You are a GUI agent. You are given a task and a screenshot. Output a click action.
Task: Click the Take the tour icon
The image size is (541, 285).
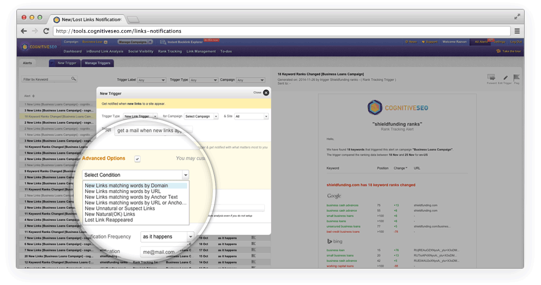point(498,51)
